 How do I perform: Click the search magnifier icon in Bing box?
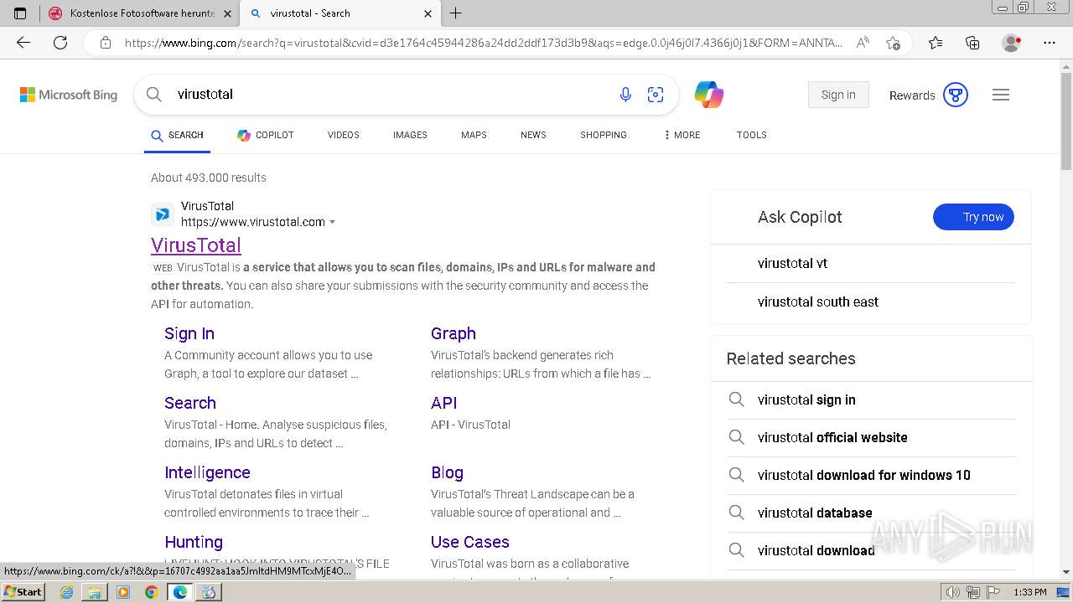coord(154,95)
